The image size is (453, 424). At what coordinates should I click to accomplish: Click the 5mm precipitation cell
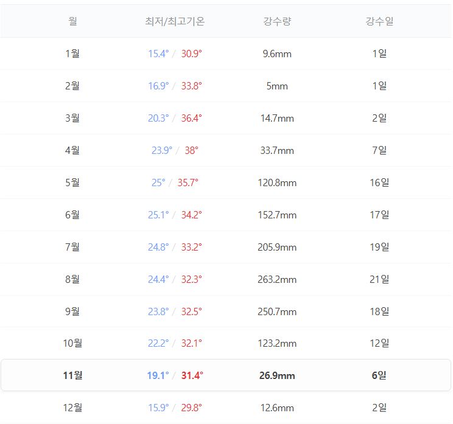click(x=277, y=86)
